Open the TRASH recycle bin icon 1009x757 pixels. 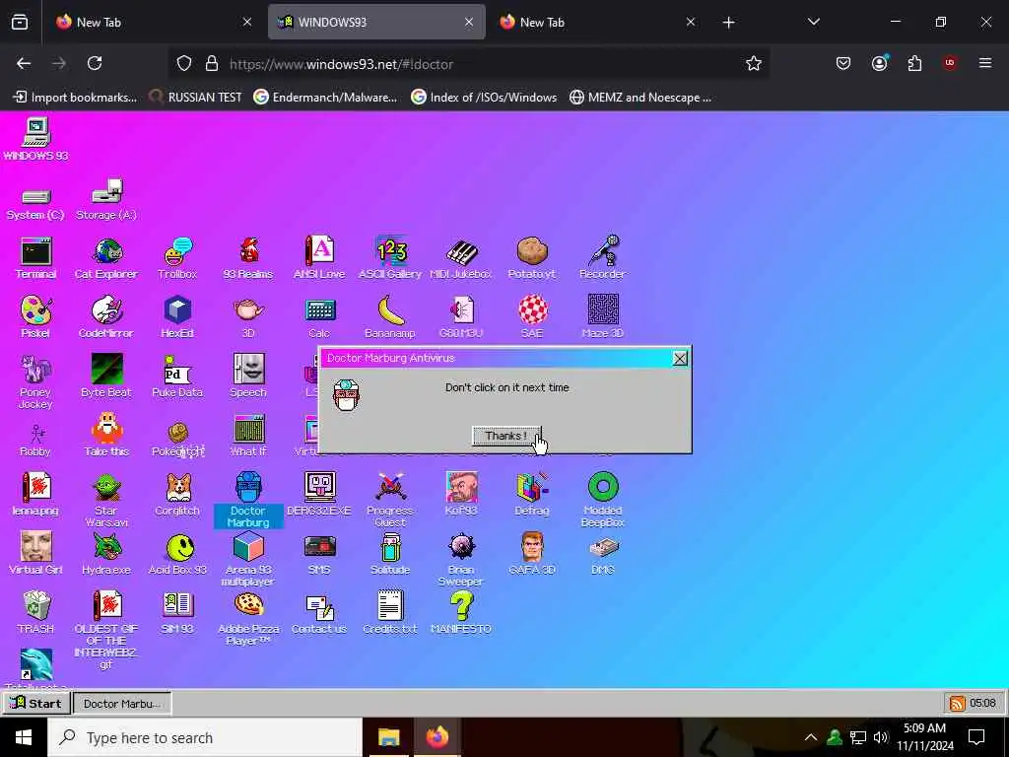[x=36, y=613]
